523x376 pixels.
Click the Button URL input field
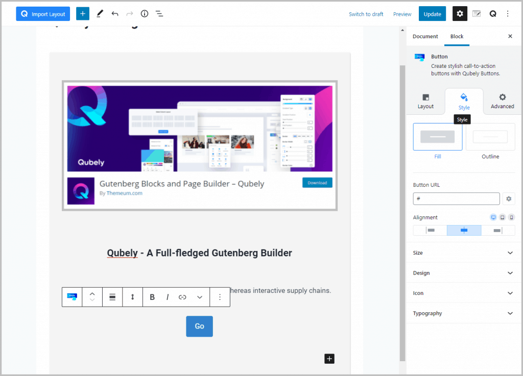(x=456, y=199)
